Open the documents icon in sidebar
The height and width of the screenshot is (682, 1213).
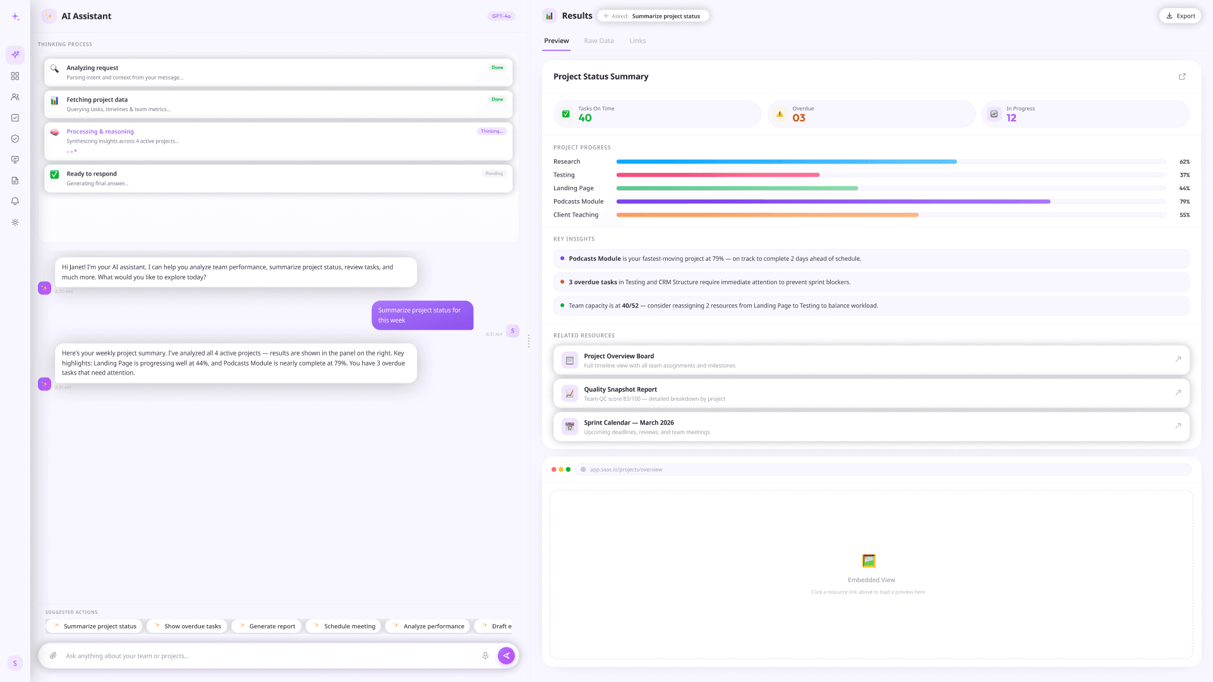[15, 181]
